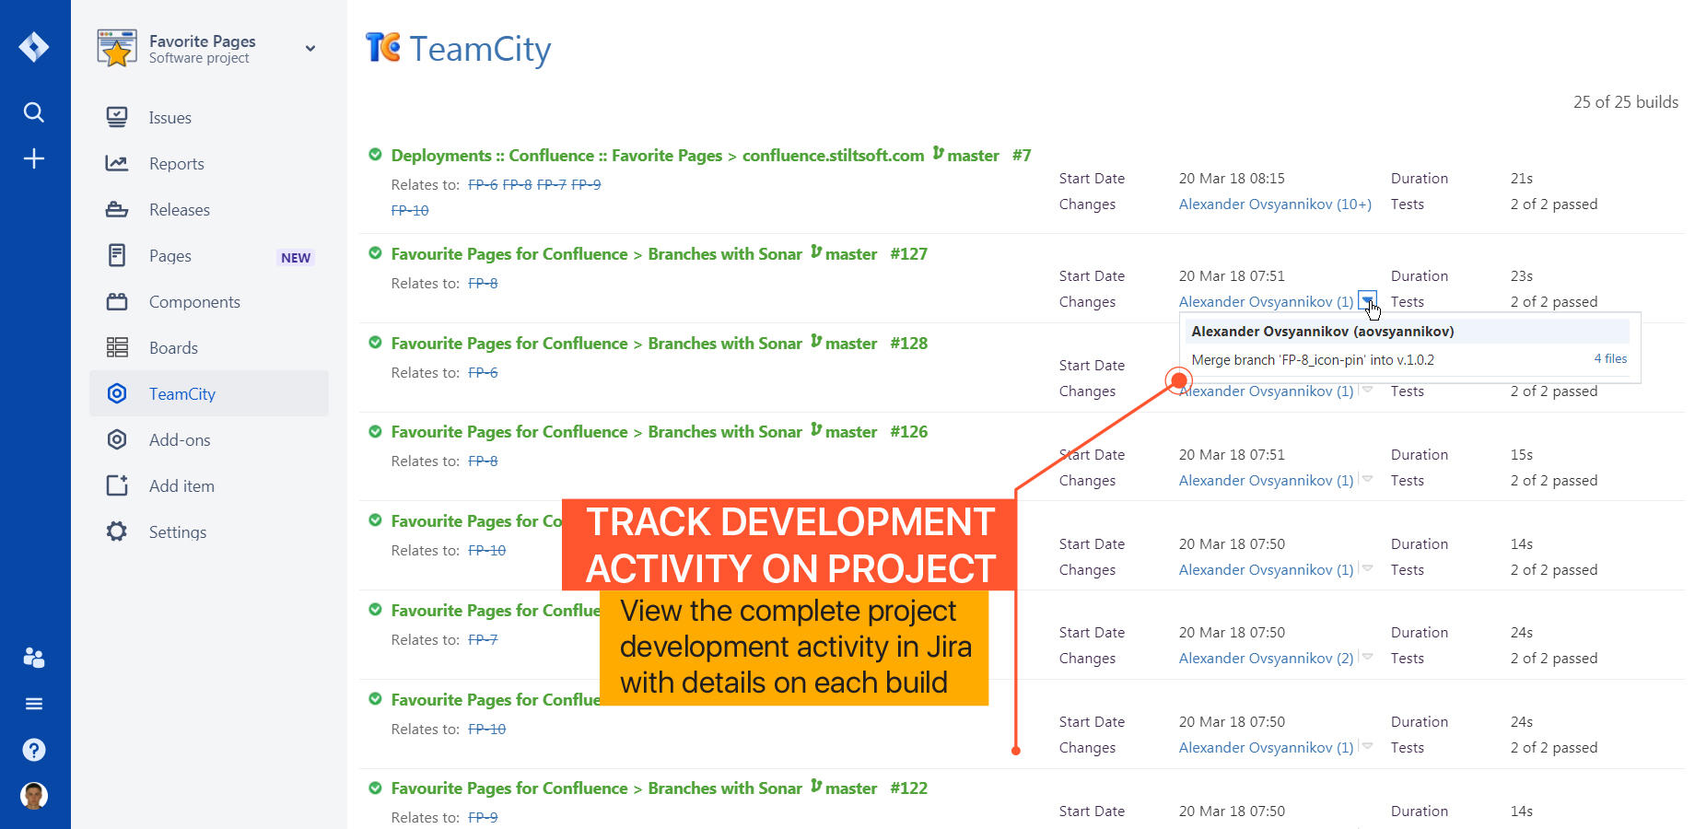1695x829 pixels.
Task: Click the Add item icon
Action: 117,485
